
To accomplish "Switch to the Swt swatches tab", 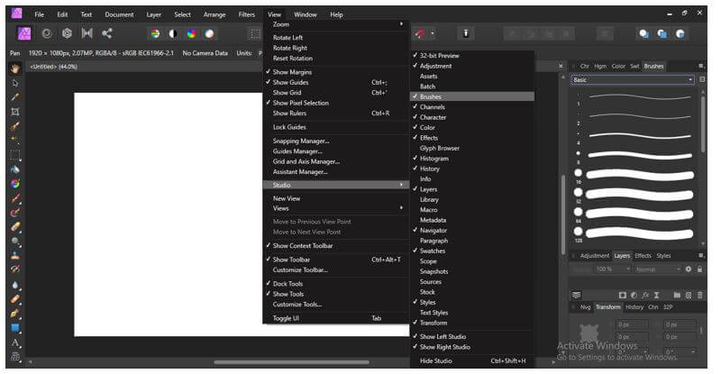I will 634,67.
